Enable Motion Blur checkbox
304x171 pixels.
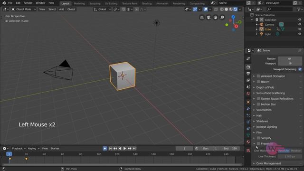click(x=258, y=104)
